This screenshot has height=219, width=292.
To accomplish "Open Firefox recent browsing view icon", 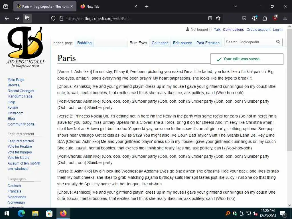I will [x=6, y=7].
